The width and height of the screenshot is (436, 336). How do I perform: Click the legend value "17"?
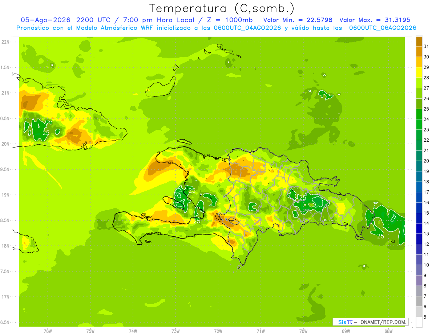(427, 192)
